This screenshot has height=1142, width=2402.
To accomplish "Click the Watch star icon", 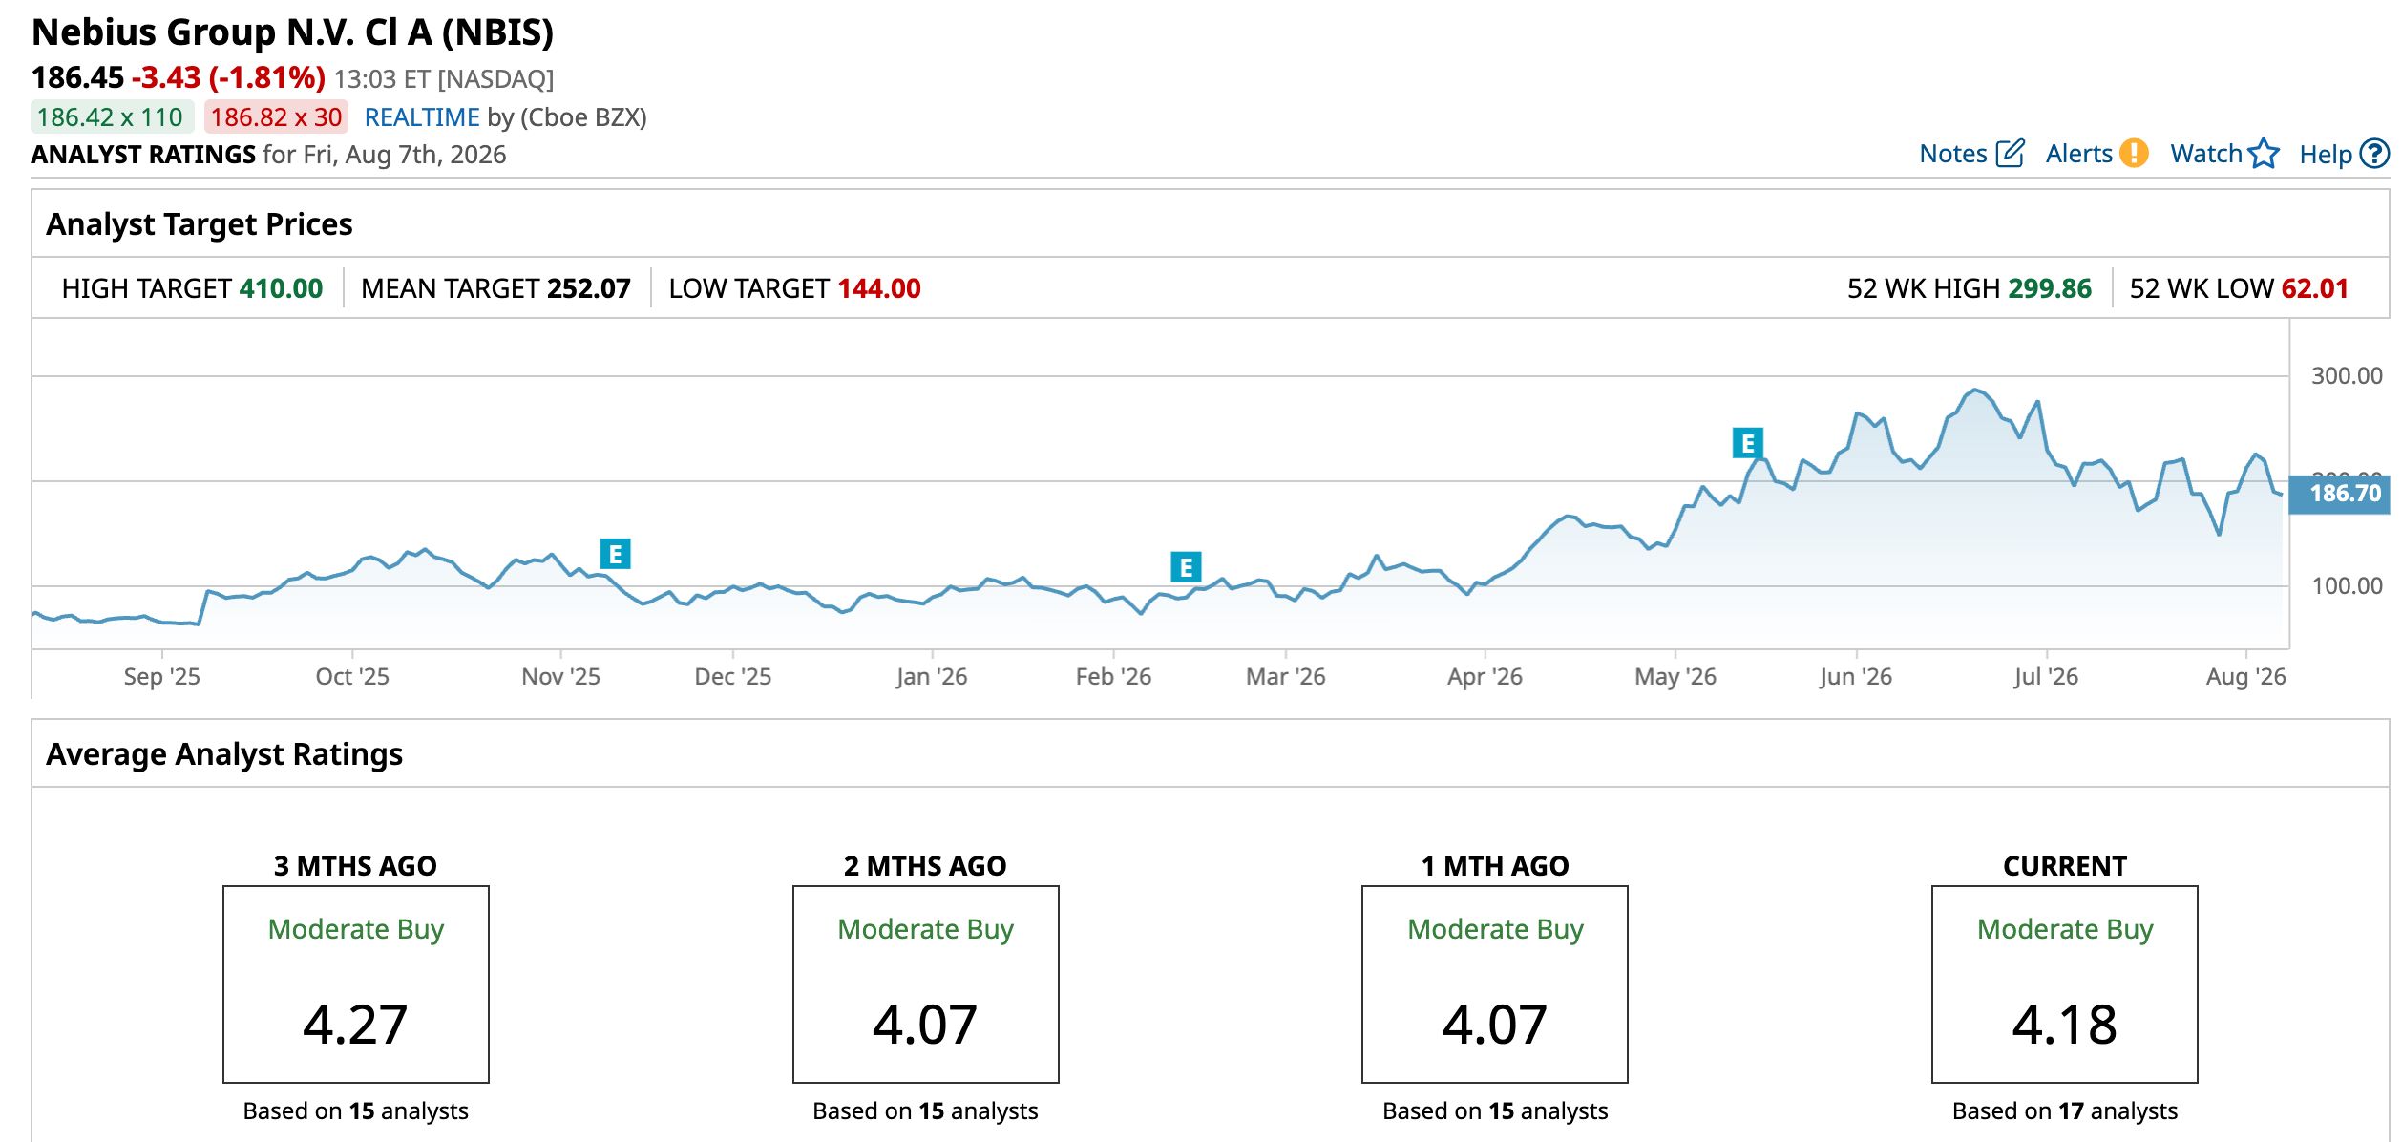I will pos(2263,154).
